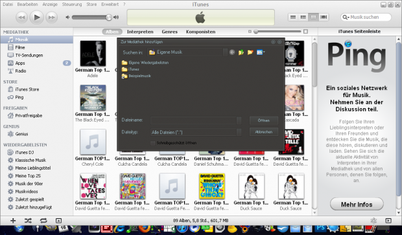Check Schreibgeschützt öffnen checkbox
The image size is (402, 235).
coord(152,143)
